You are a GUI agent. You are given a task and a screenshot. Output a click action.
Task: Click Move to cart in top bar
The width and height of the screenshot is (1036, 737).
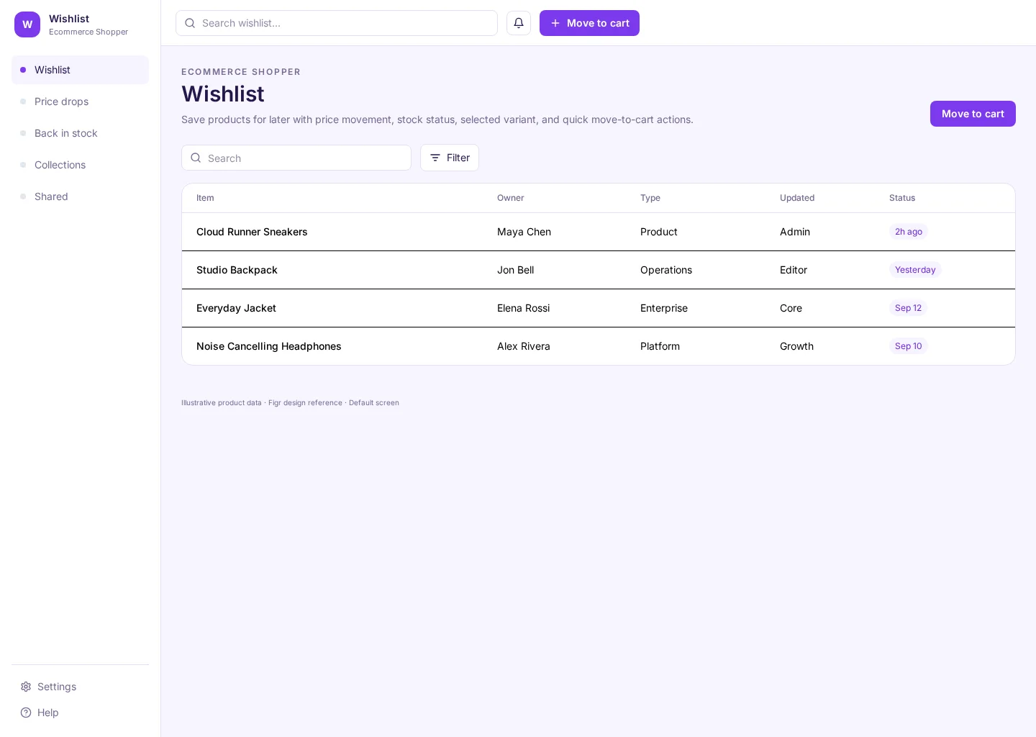pyautogui.click(x=589, y=23)
